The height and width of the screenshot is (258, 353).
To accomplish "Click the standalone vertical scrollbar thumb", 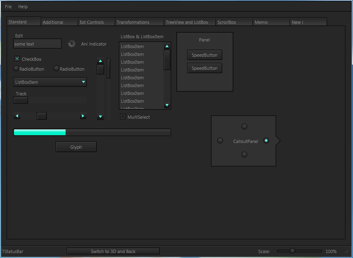I will pyautogui.click(x=100, y=69).
